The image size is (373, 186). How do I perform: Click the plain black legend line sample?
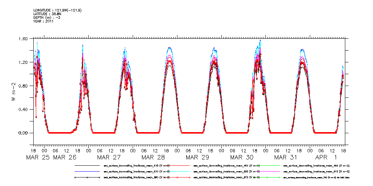(87, 165)
